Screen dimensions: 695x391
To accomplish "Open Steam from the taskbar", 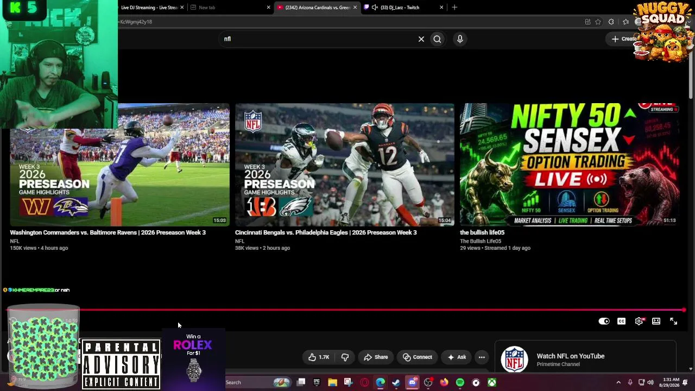I will pyautogui.click(x=396, y=382).
